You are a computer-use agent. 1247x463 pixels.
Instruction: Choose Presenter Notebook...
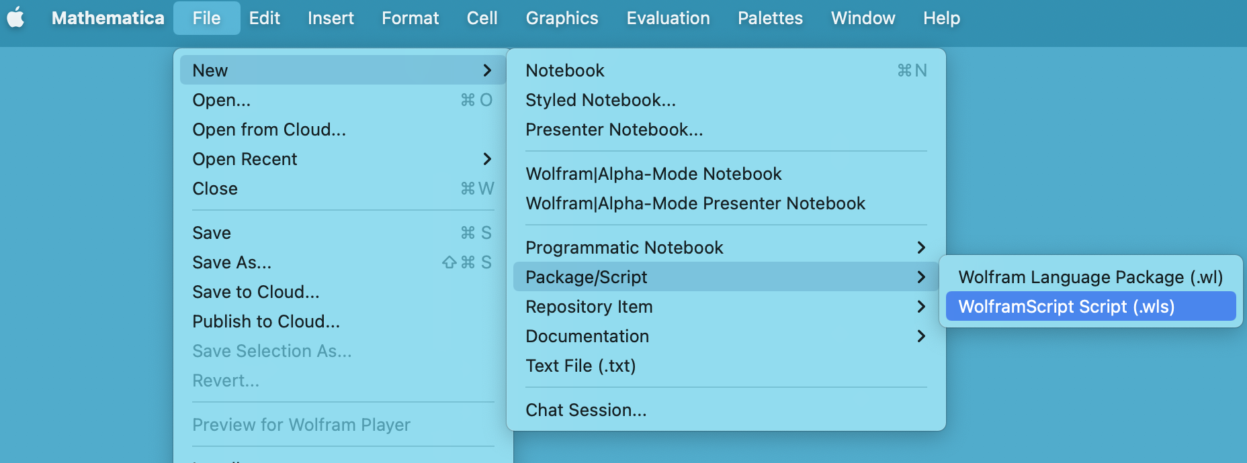(726, 129)
